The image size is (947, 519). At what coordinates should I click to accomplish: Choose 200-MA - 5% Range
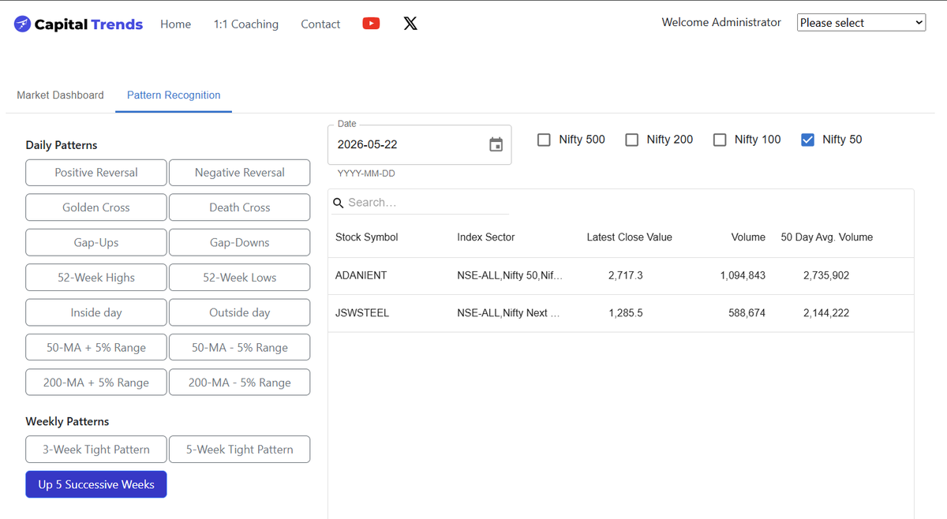click(x=240, y=383)
